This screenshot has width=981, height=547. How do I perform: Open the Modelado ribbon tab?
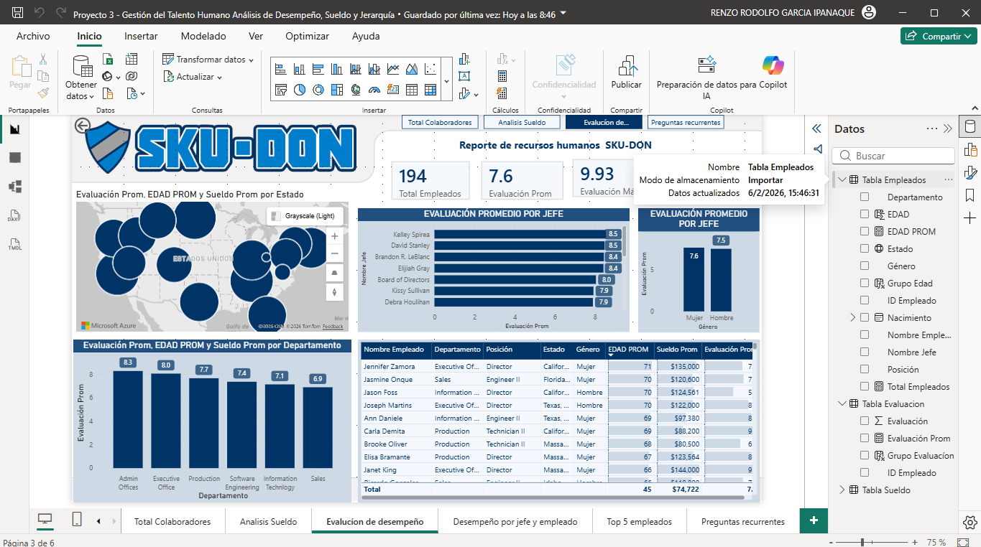click(x=203, y=36)
